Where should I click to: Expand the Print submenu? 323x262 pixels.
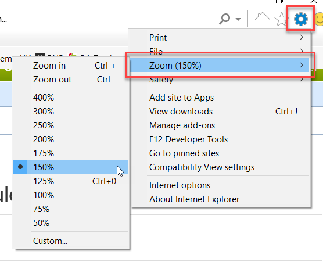pyautogui.click(x=219, y=38)
